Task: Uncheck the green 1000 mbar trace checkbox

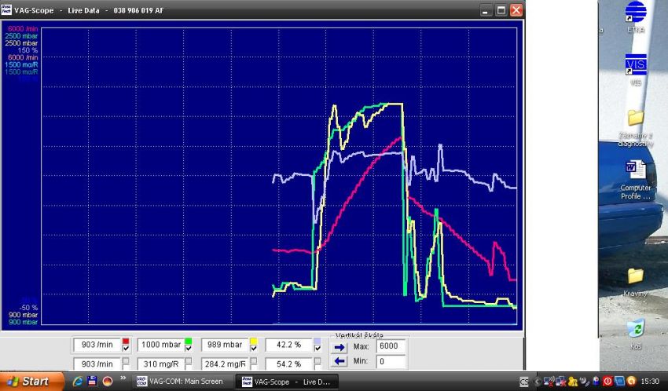Action: [188, 349]
